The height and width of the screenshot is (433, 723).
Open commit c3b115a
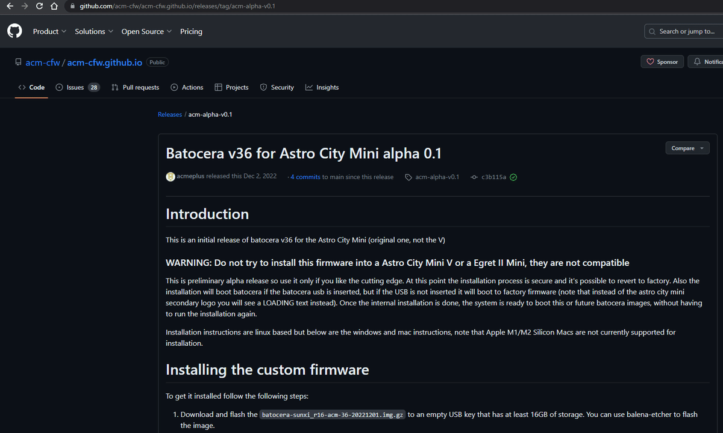[494, 177]
